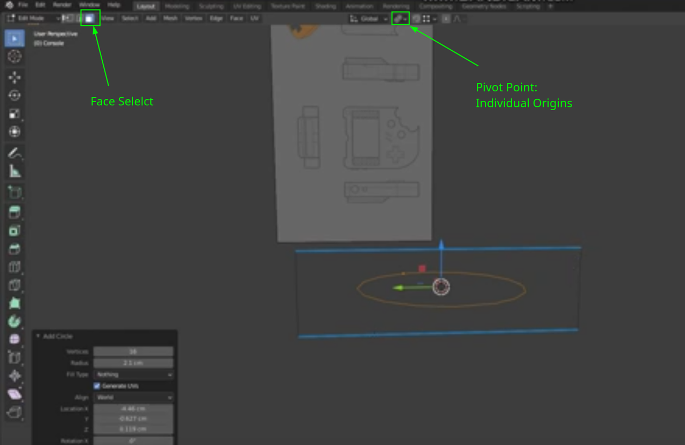This screenshot has width=685, height=445.
Task: Open the viewport Select menu
Action: pyautogui.click(x=130, y=18)
